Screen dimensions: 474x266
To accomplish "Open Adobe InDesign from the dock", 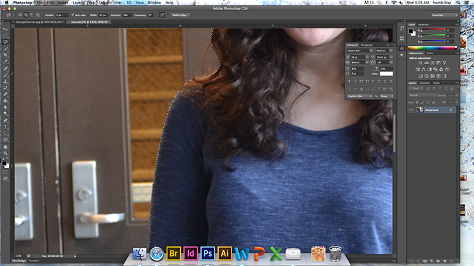I will (190, 253).
